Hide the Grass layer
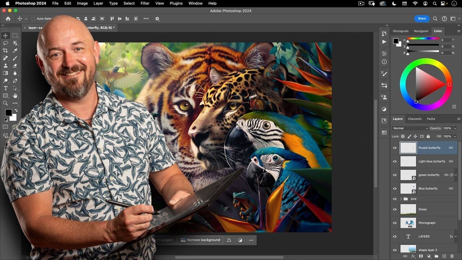Image resolution: width=462 pixels, height=260 pixels. (x=395, y=209)
